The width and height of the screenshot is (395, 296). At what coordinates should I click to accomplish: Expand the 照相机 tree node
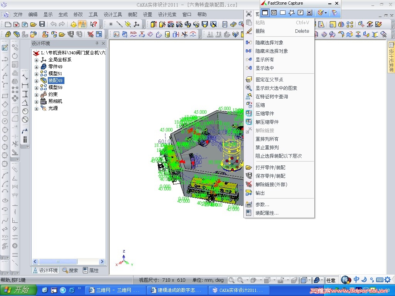37,102
